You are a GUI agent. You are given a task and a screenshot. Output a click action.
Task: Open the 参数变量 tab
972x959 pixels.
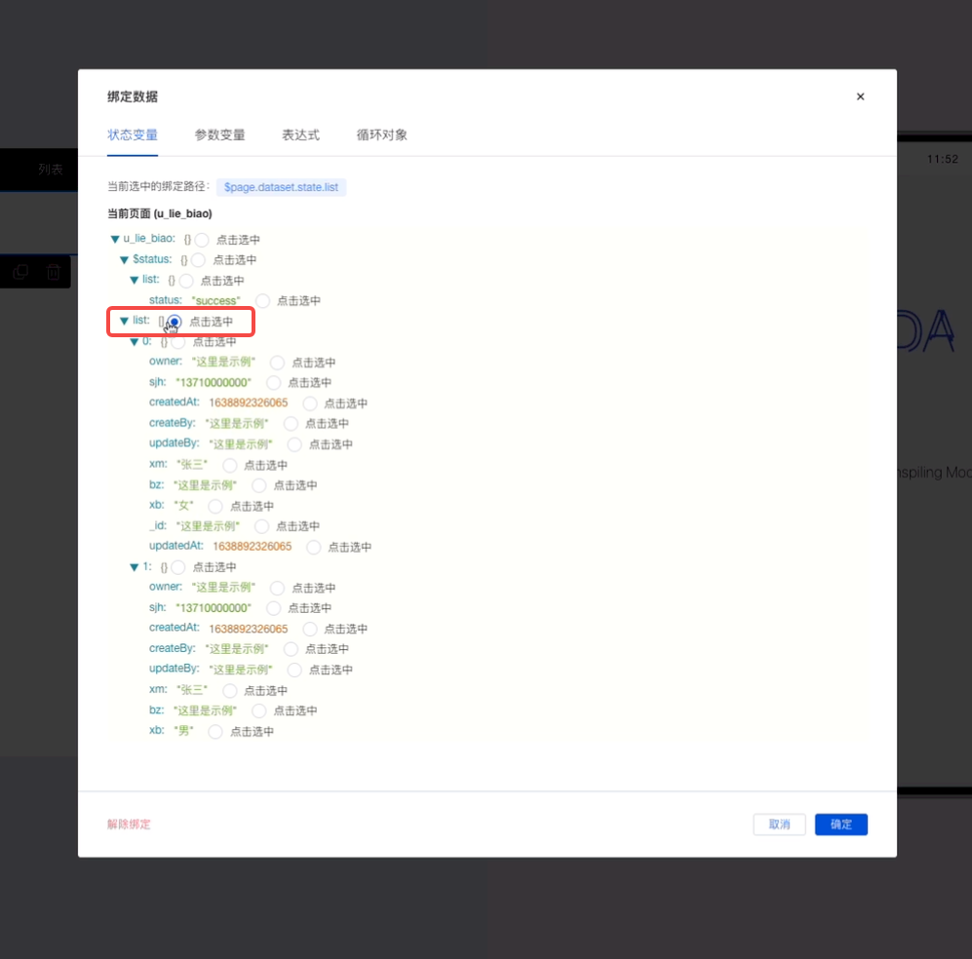tap(220, 135)
